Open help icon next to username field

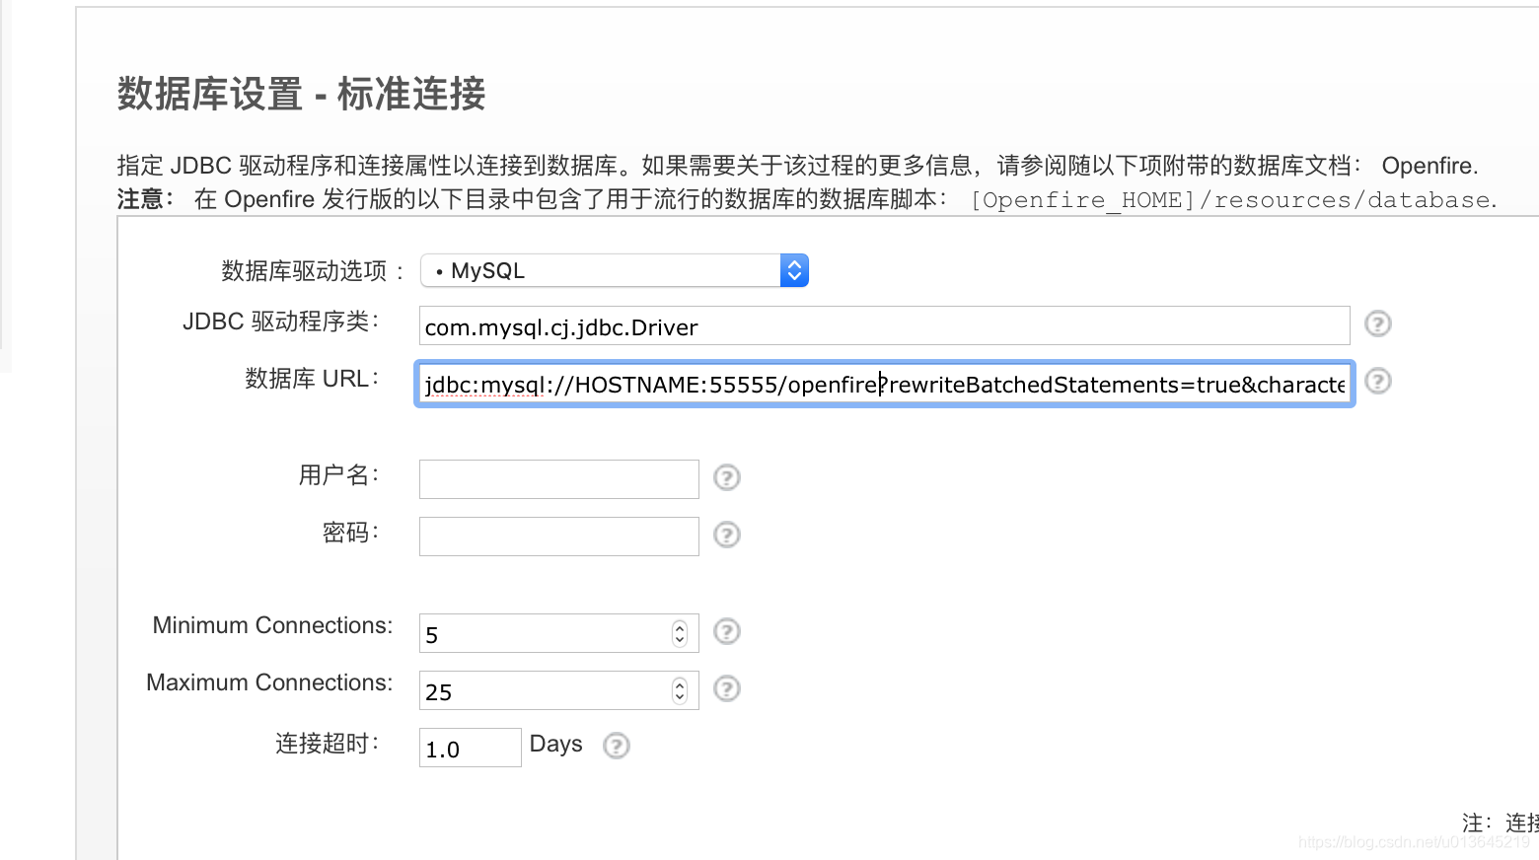726,477
